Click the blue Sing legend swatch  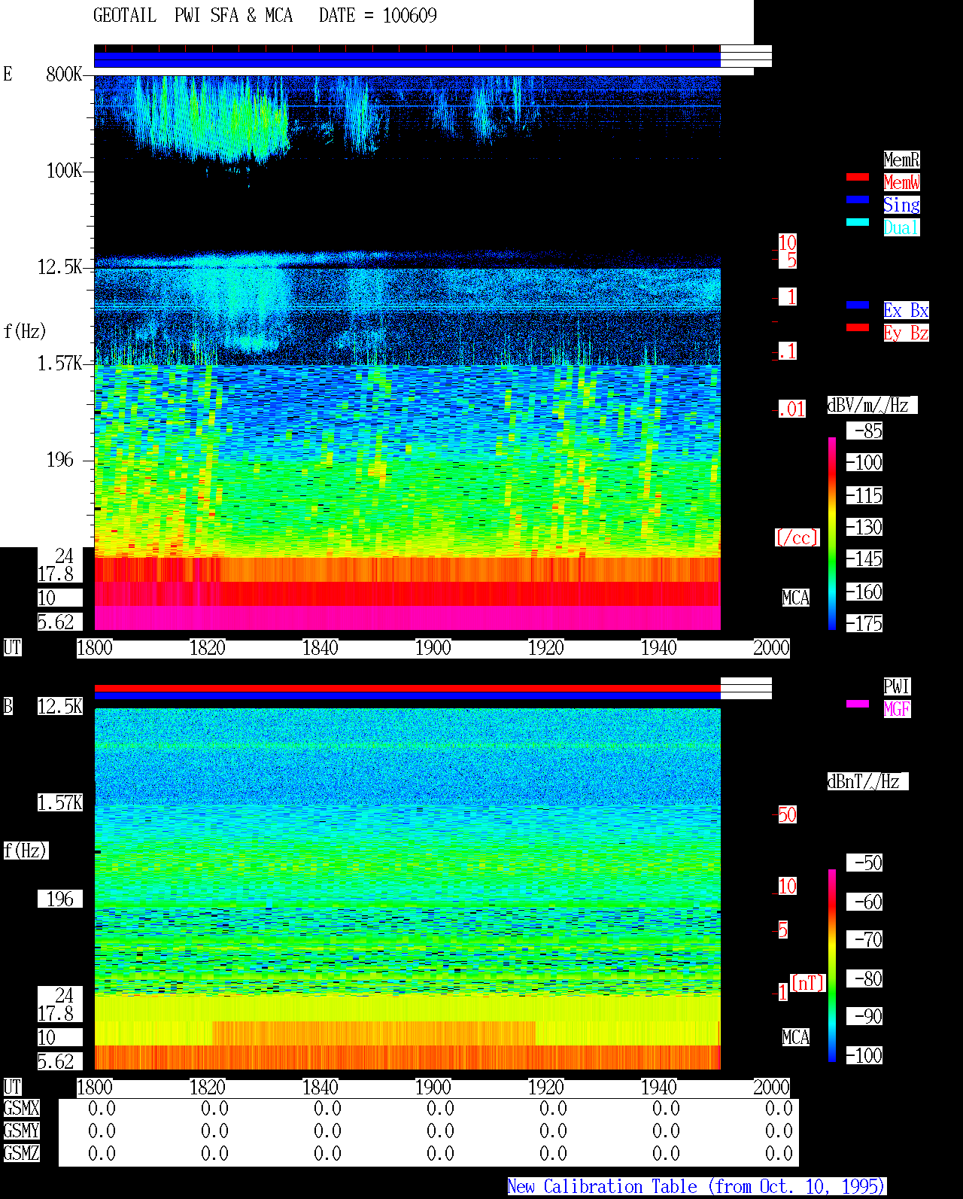[858, 199]
